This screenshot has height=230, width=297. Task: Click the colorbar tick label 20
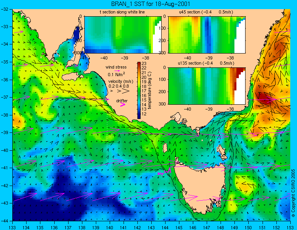pos(144,77)
